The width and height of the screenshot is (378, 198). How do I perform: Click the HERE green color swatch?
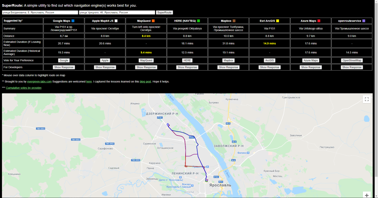[x=198, y=21]
